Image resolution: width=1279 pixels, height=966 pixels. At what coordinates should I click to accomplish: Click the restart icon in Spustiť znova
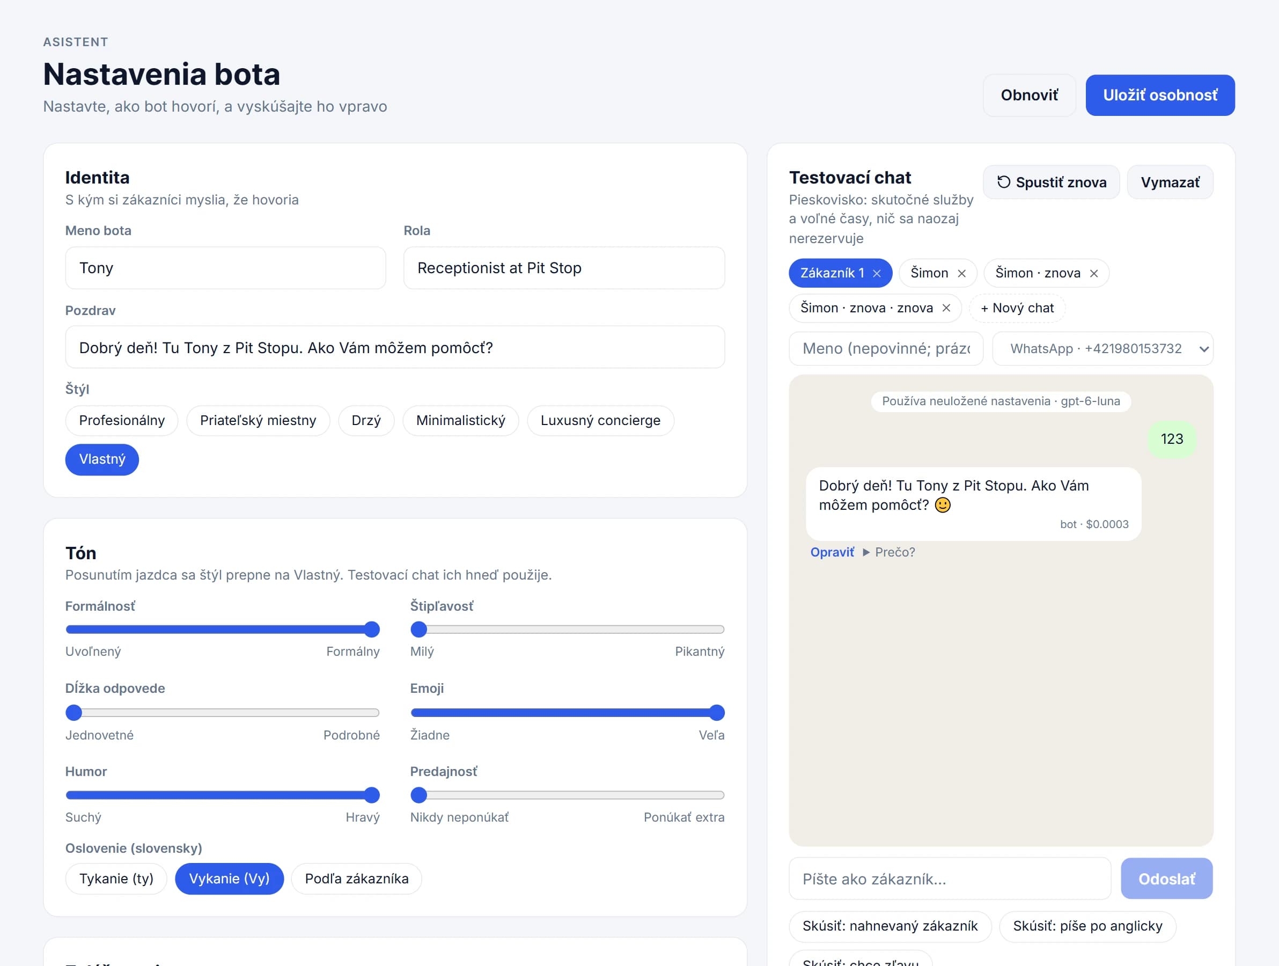pos(1004,182)
